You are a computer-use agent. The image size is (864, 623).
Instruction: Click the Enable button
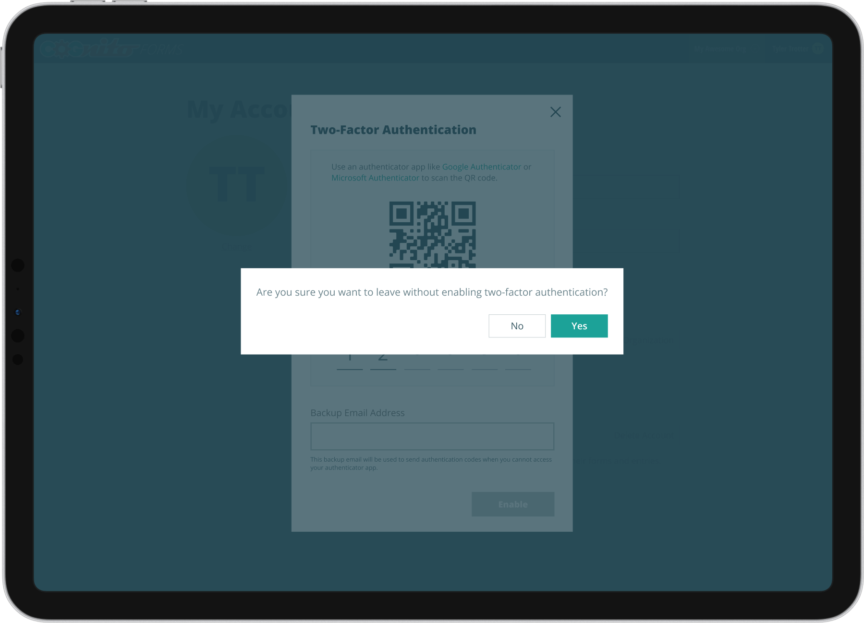(x=513, y=504)
